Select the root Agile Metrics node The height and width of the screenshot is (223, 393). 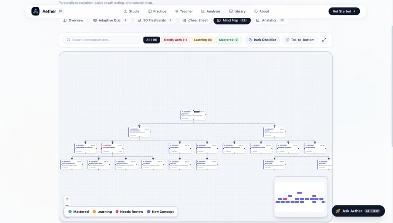point(193,115)
